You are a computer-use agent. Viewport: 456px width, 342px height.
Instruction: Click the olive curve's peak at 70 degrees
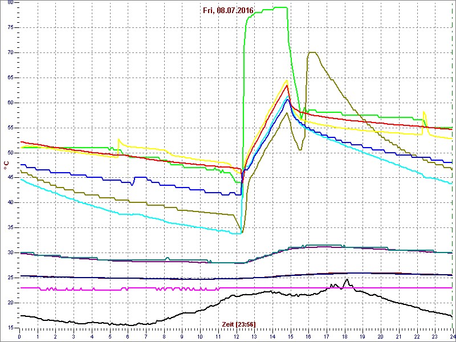[x=312, y=52]
